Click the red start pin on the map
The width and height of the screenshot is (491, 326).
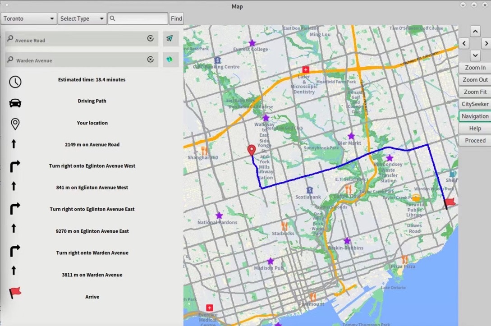[252, 150]
